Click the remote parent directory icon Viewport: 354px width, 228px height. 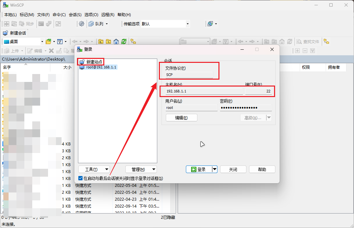point(266,41)
